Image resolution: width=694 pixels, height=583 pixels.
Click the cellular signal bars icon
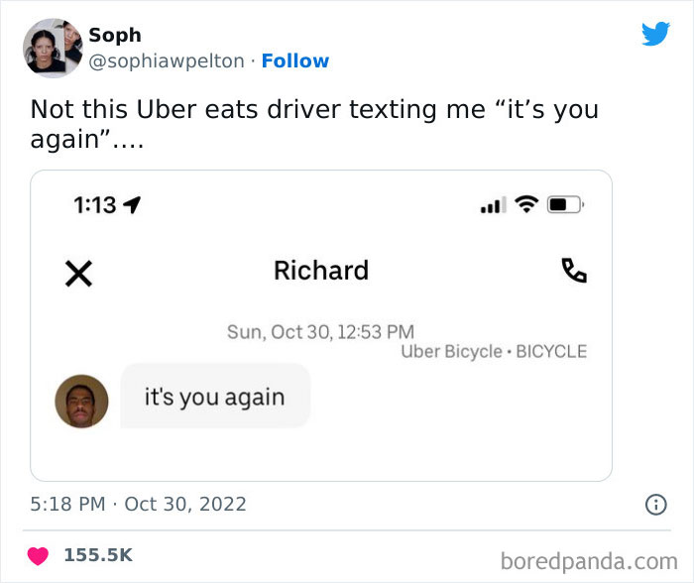493,205
